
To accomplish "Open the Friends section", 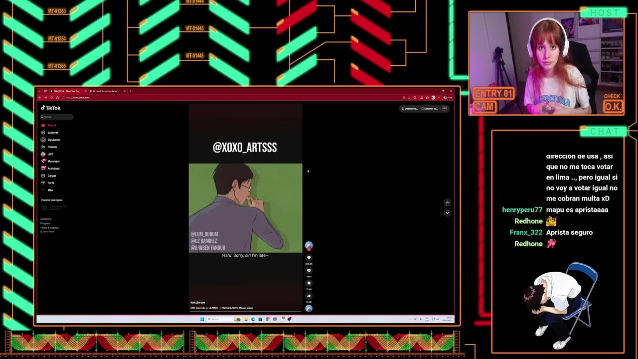I will pyautogui.click(x=49, y=147).
